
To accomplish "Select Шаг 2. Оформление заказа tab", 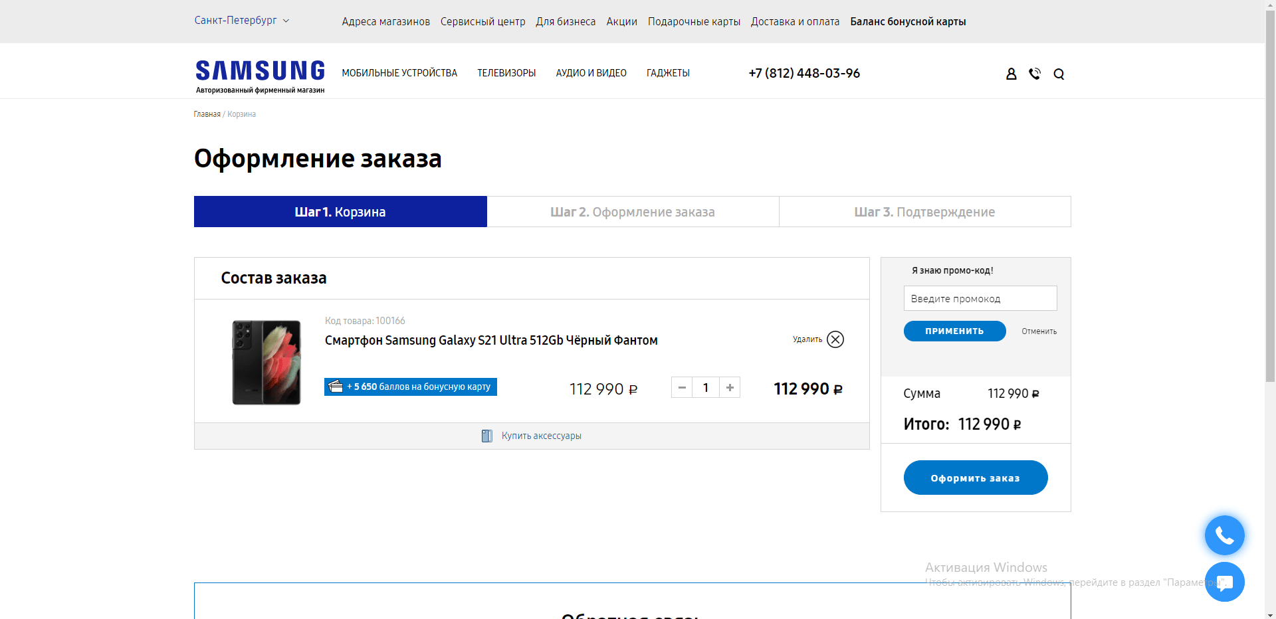I will pos(633,212).
